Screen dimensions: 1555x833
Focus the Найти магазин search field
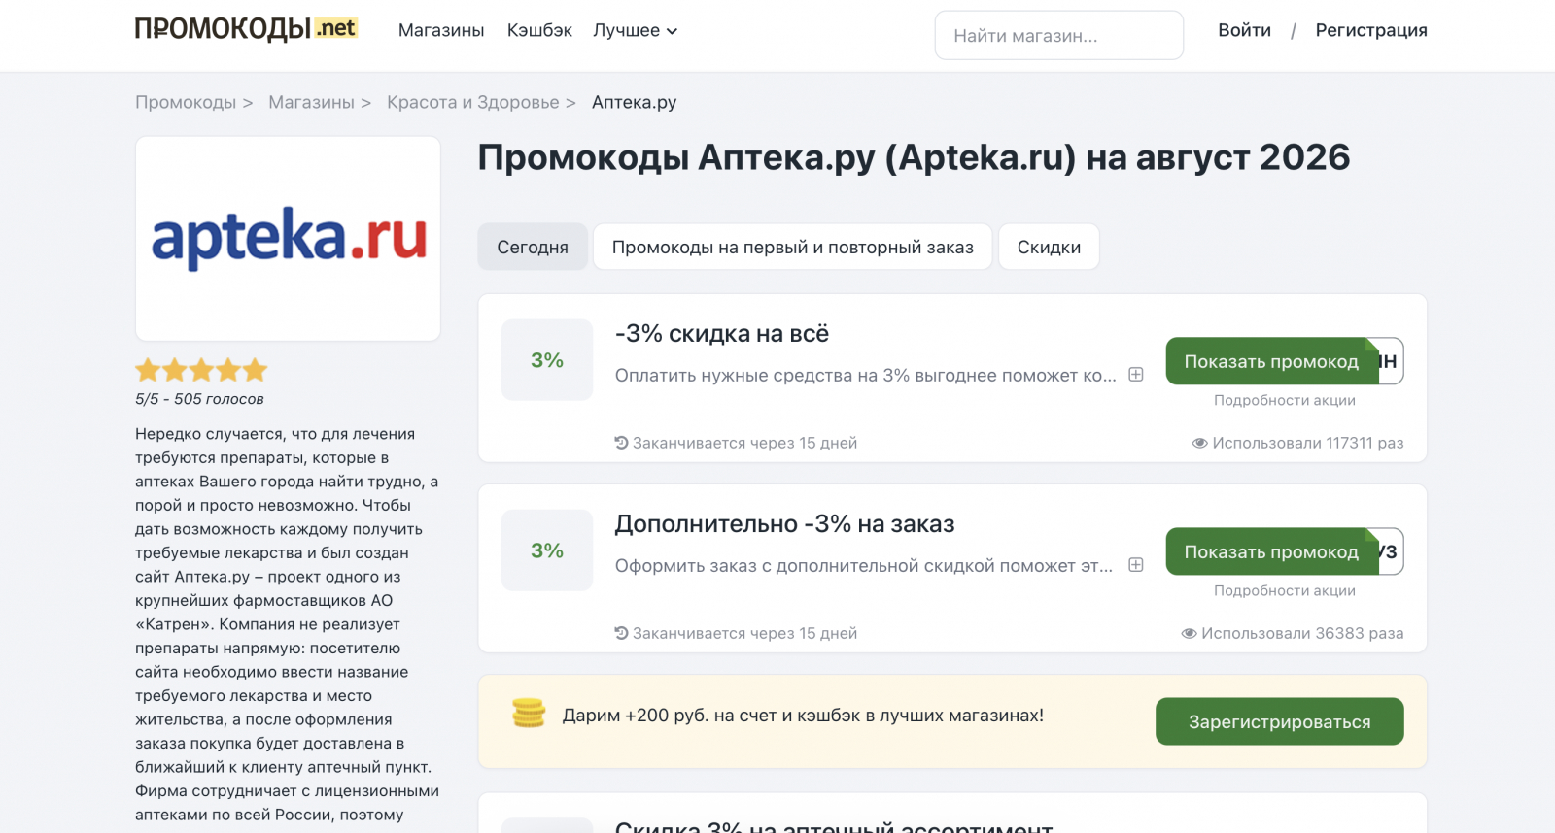[1059, 36]
